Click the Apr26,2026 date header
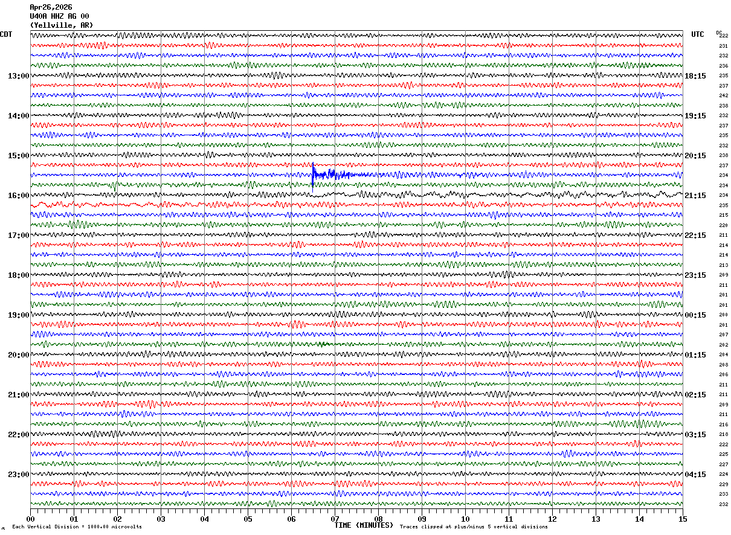This screenshot has width=731, height=535. [x=51, y=7]
